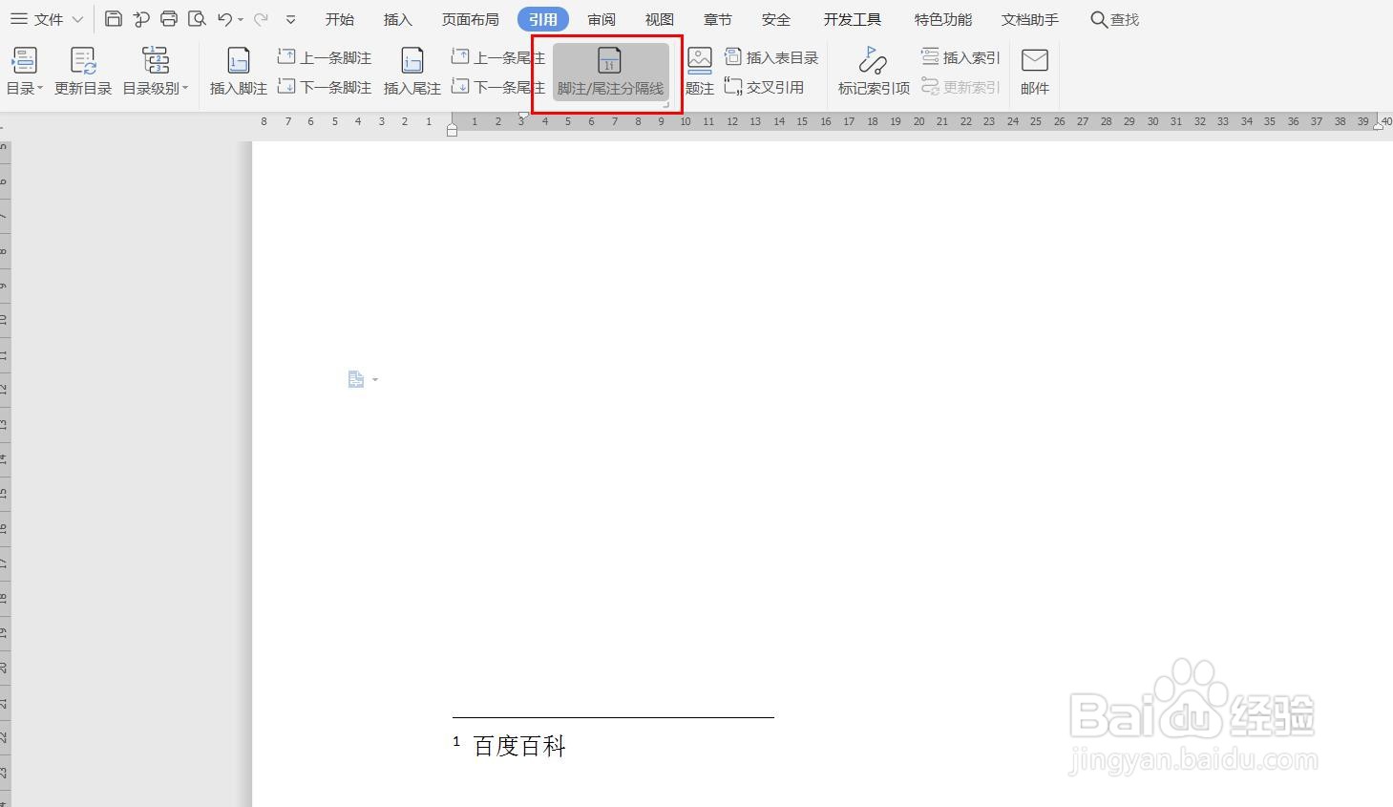The width and height of the screenshot is (1393, 807).
Task: Click the first-line indent marker on ruler
Action: 523,117
